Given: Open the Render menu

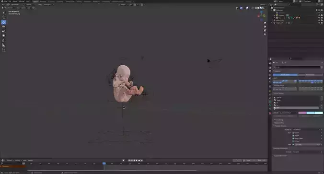Looking at the screenshot, I should [x=15, y=1].
